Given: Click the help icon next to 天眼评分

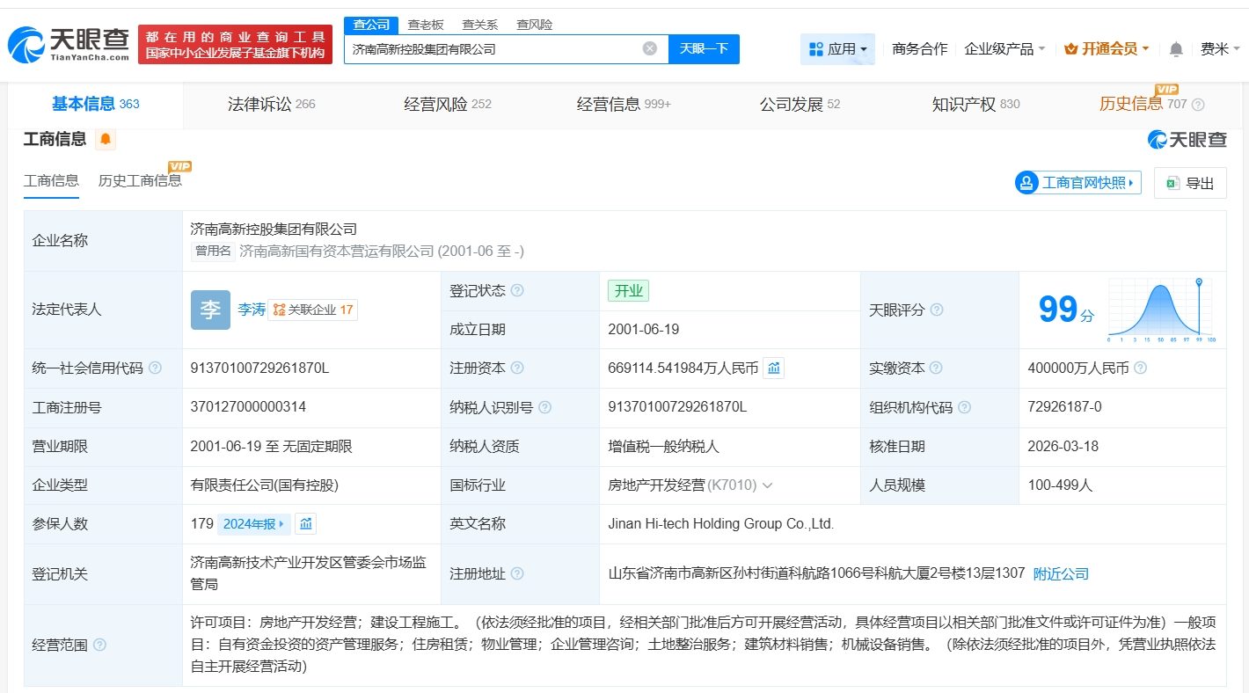Looking at the screenshot, I should pyautogui.click(x=937, y=310).
